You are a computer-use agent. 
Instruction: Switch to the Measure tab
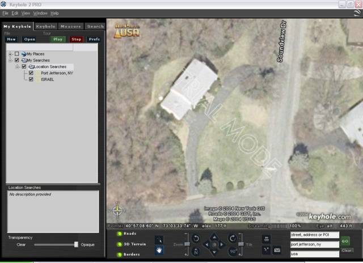[x=71, y=27]
